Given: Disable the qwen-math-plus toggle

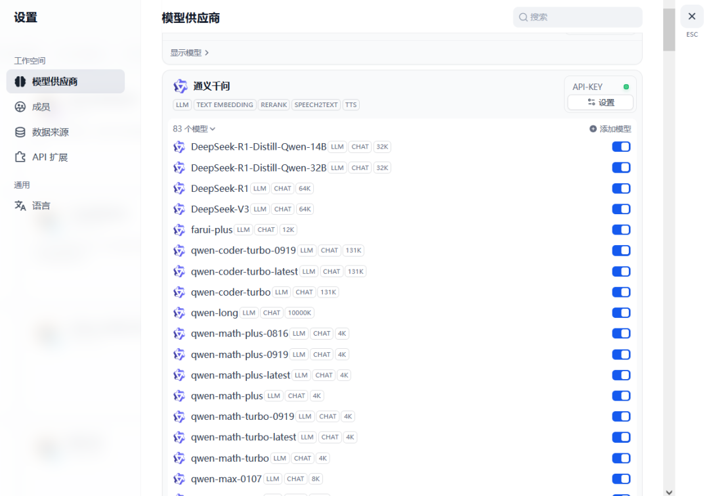Looking at the screenshot, I should (621, 396).
